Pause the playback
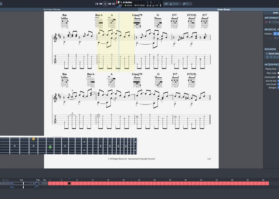 (105, 4)
